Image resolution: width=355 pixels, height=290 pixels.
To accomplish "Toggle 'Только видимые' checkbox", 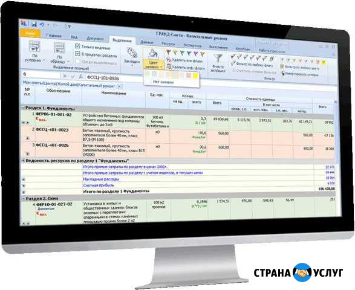I will pos(77,46).
